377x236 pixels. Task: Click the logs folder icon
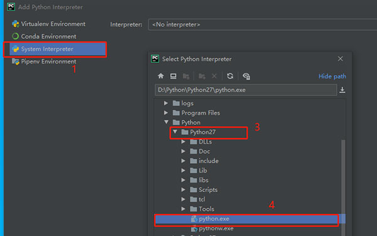point(176,103)
